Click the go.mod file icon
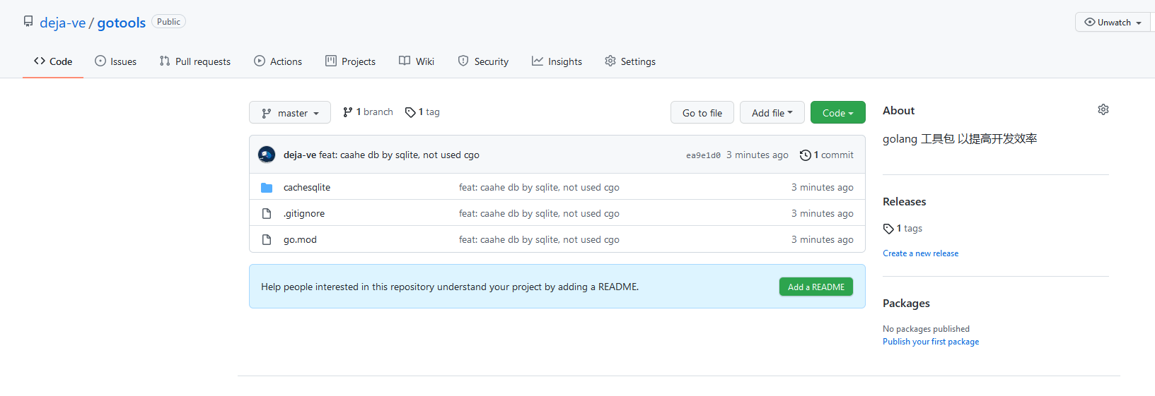 [x=267, y=240]
